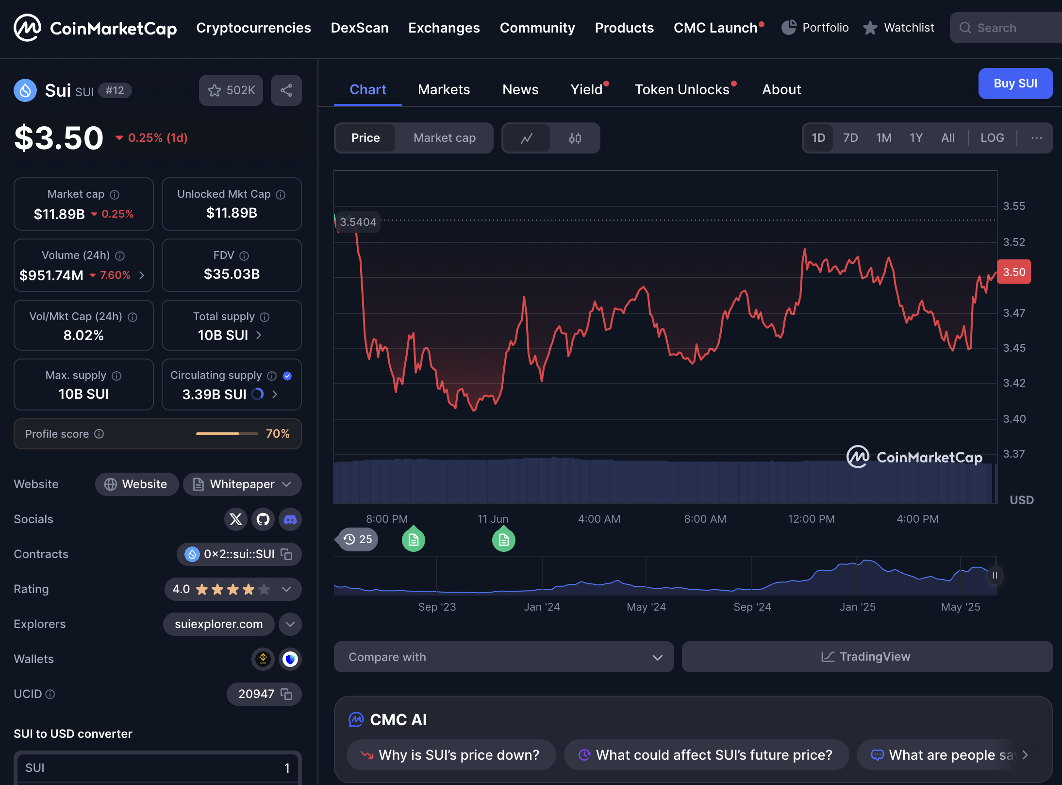Click the chart range slider pause handle

995,576
